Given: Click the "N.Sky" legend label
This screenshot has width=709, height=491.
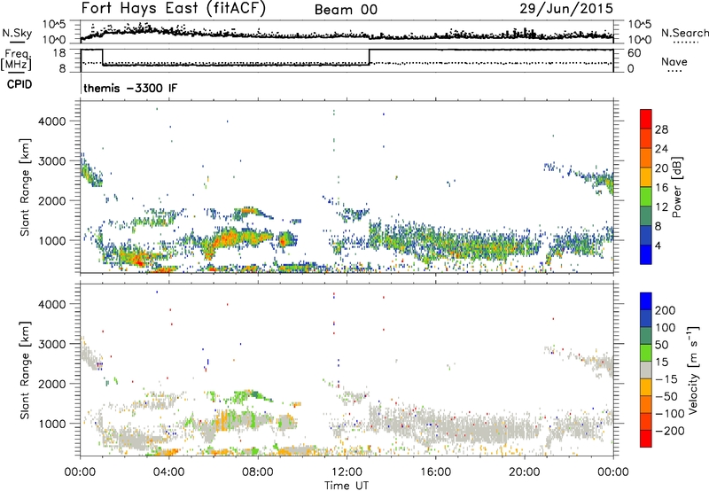Looking at the screenshot, I should (x=17, y=33).
